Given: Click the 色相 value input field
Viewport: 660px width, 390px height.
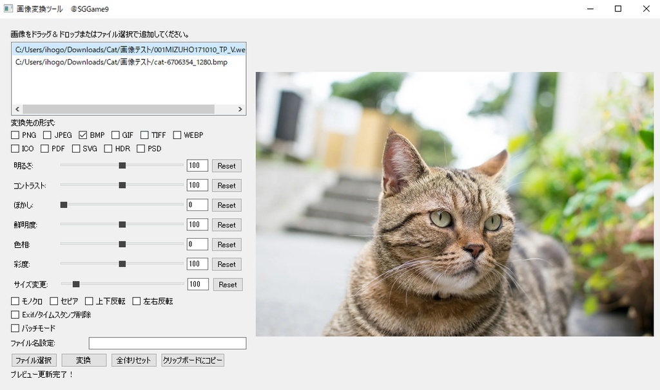Looking at the screenshot, I should click(197, 244).
